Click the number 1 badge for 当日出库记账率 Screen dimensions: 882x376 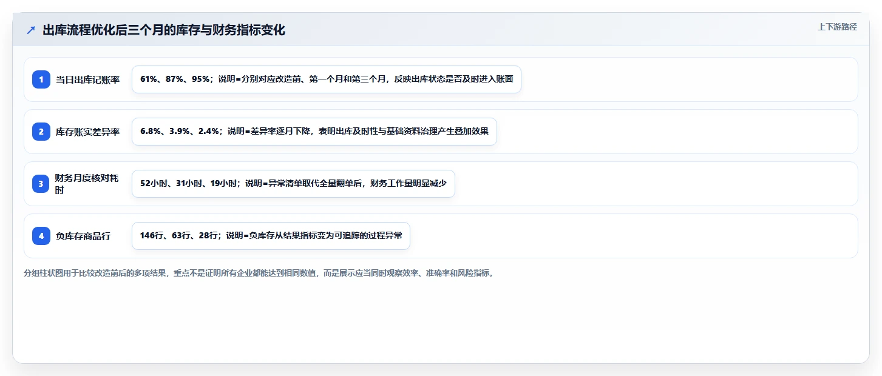(41, 79)
